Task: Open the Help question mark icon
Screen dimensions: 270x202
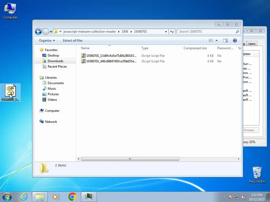Action: click(235, 40)
